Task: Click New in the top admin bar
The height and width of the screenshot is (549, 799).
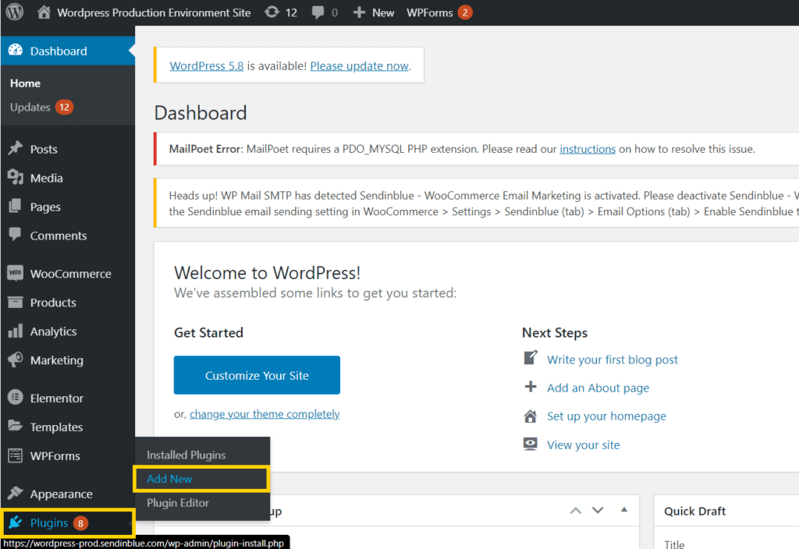Action: coord(383,12)
